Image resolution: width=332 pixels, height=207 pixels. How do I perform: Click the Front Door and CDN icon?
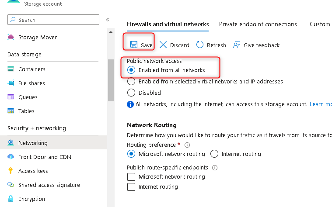coord(11,157)
